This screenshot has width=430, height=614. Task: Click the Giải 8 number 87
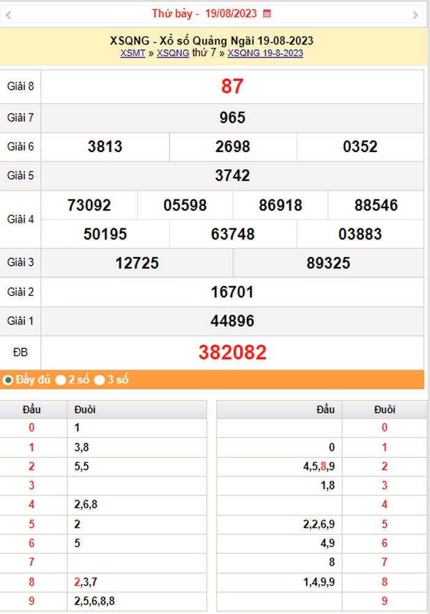tap(232, 87)
